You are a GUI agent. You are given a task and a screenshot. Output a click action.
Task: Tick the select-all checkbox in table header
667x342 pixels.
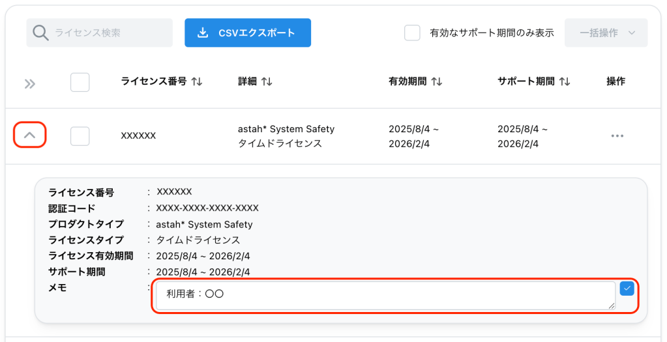point(80,82)
